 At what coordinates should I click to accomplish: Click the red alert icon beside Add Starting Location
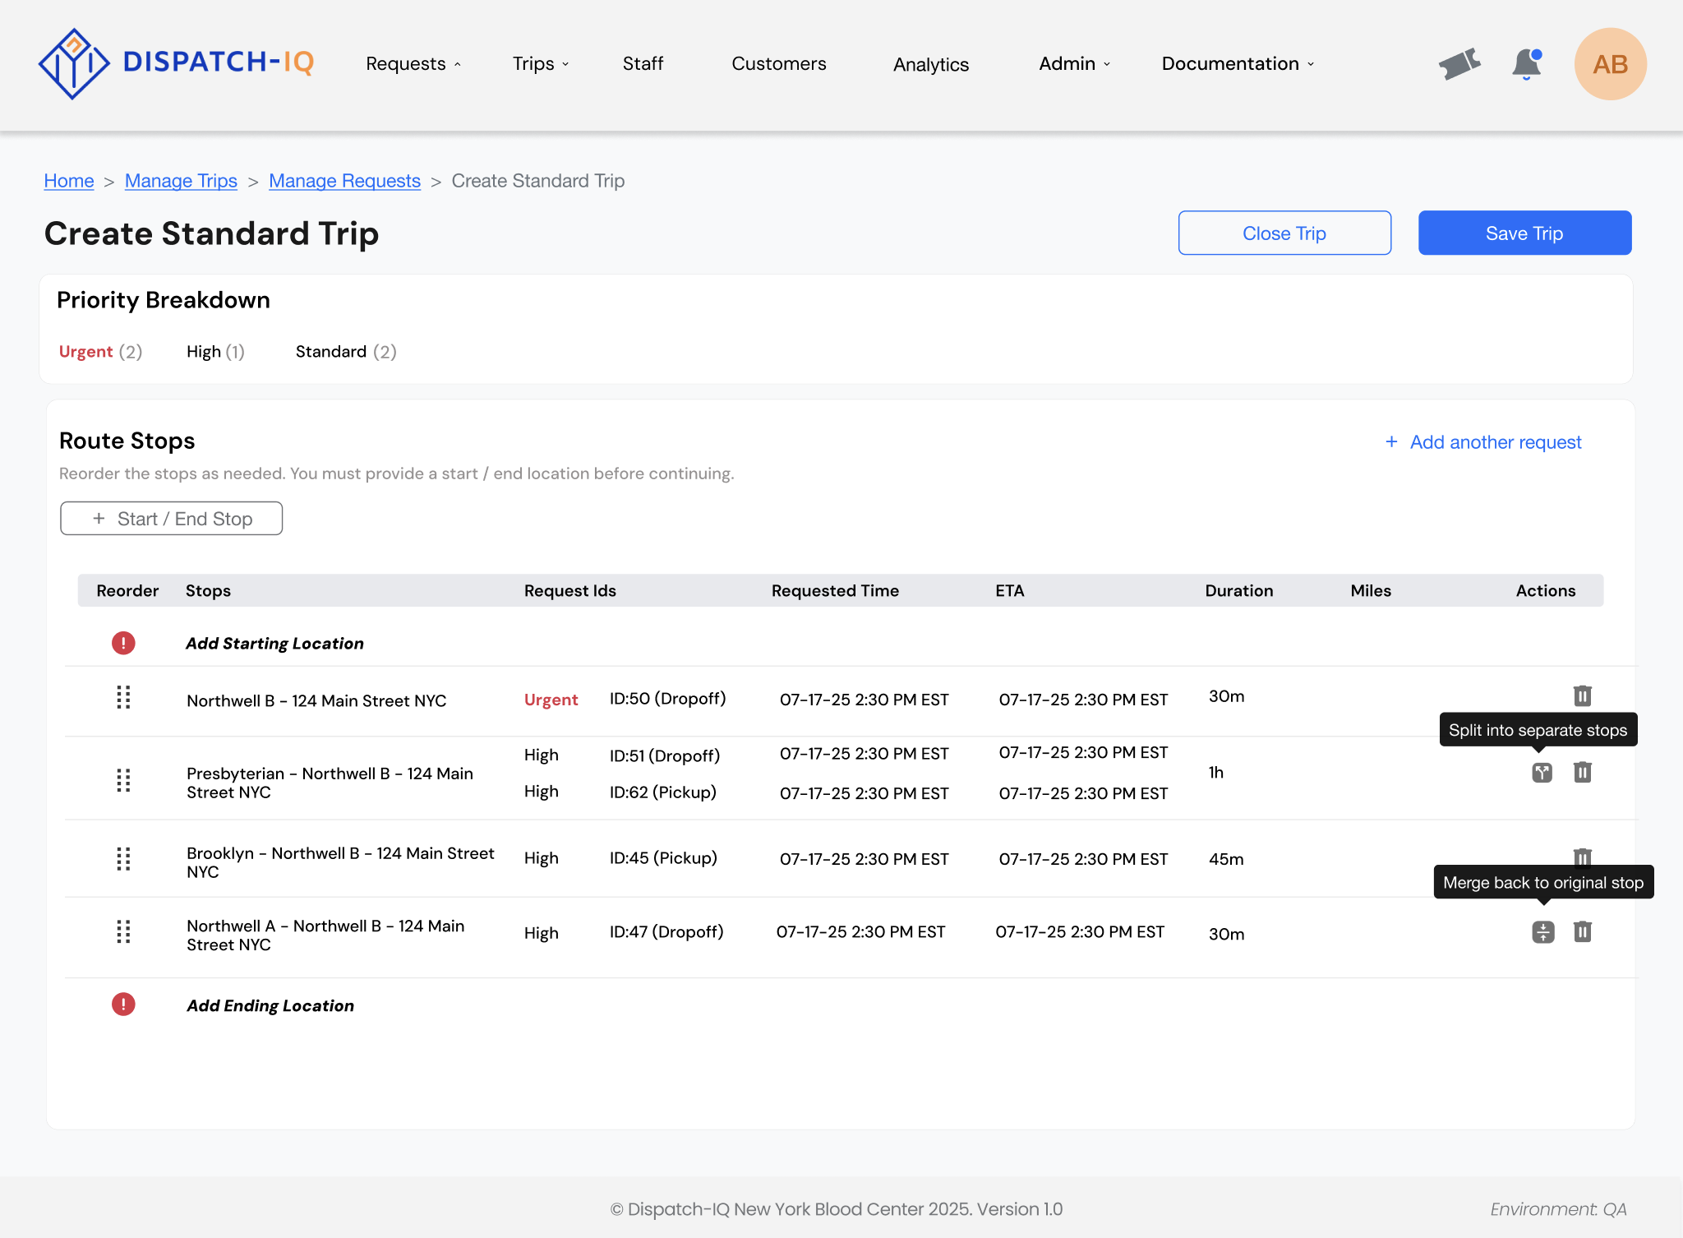click(123, 643)
